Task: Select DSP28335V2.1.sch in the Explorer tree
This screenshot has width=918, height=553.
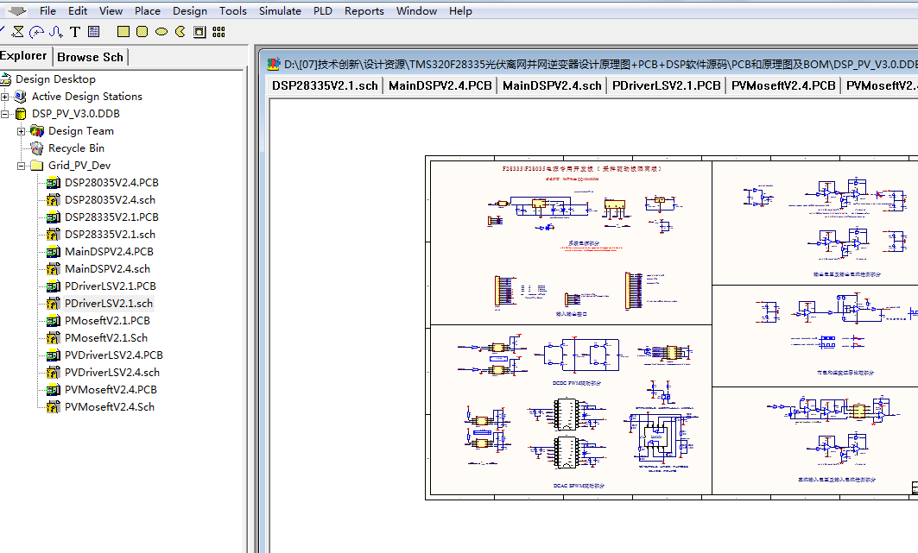Action: click(110, 235)
